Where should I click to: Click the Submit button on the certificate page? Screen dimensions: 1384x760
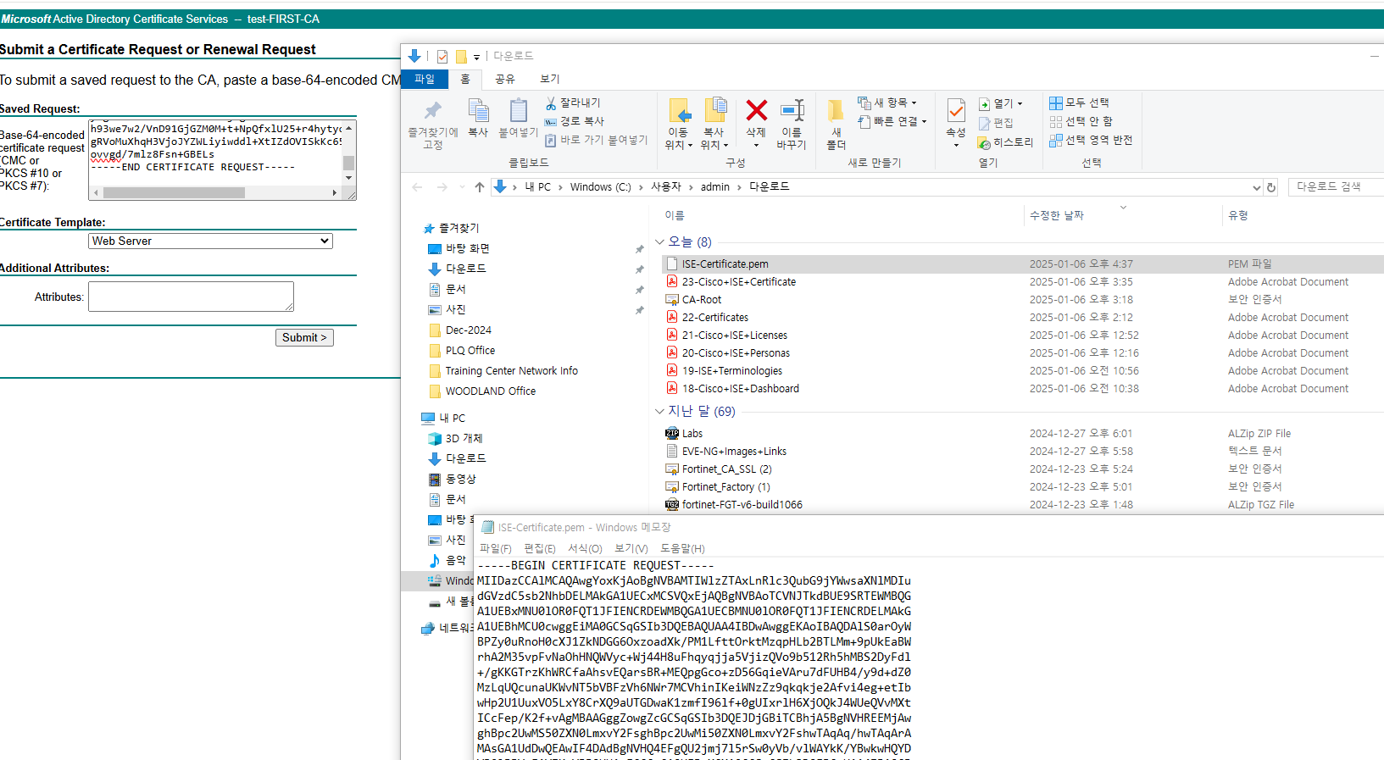(304, 337)
